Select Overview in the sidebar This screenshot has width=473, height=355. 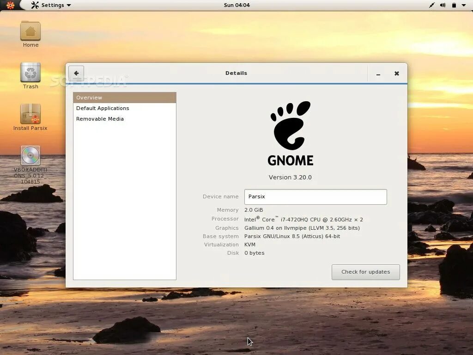pos(125,98)
